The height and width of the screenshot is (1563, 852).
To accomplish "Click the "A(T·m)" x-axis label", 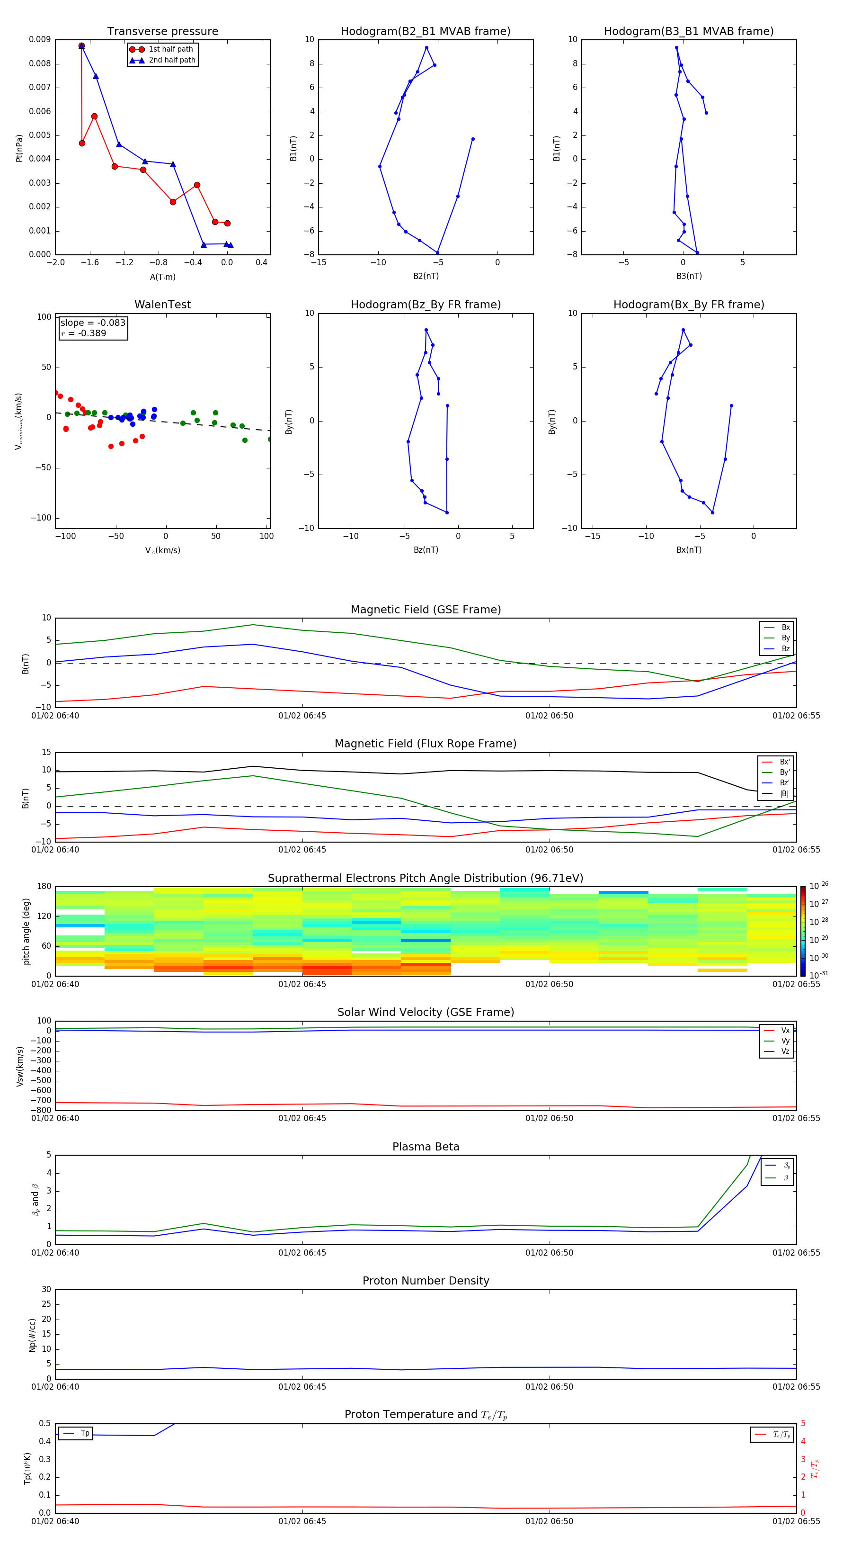I will point(162,277).
